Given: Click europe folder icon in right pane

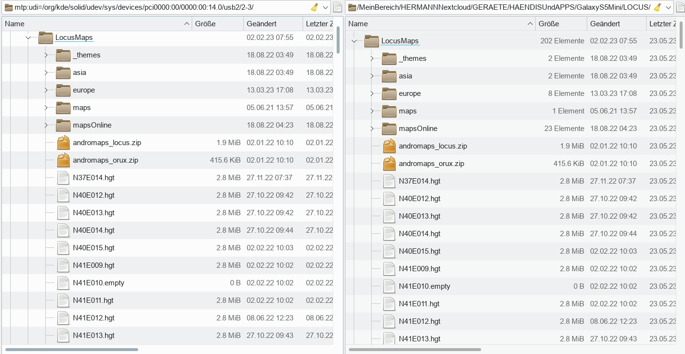Looking at the screenshot, I should [x=389, y=93].
